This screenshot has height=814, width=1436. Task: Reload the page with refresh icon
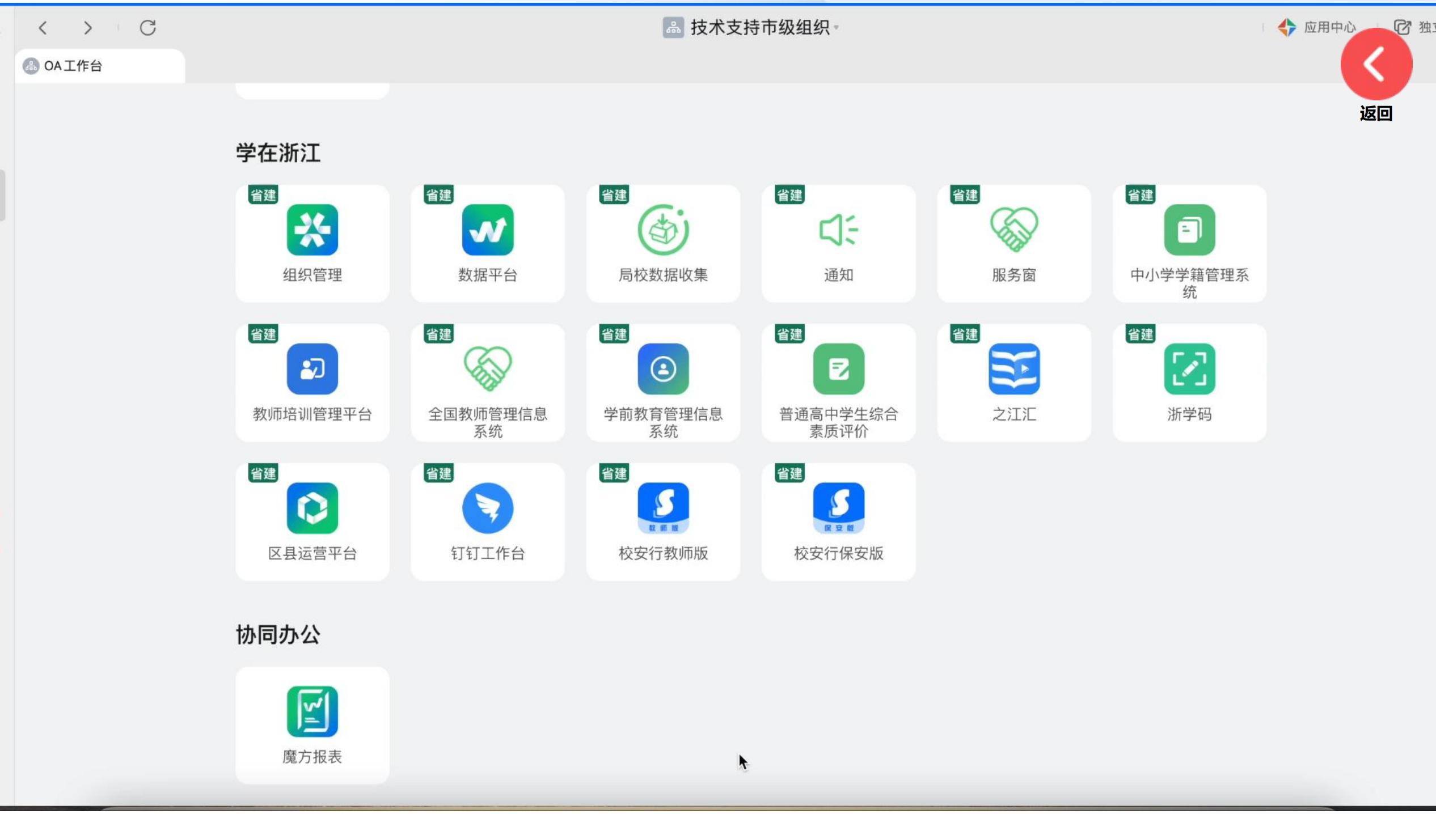(147, 27)
